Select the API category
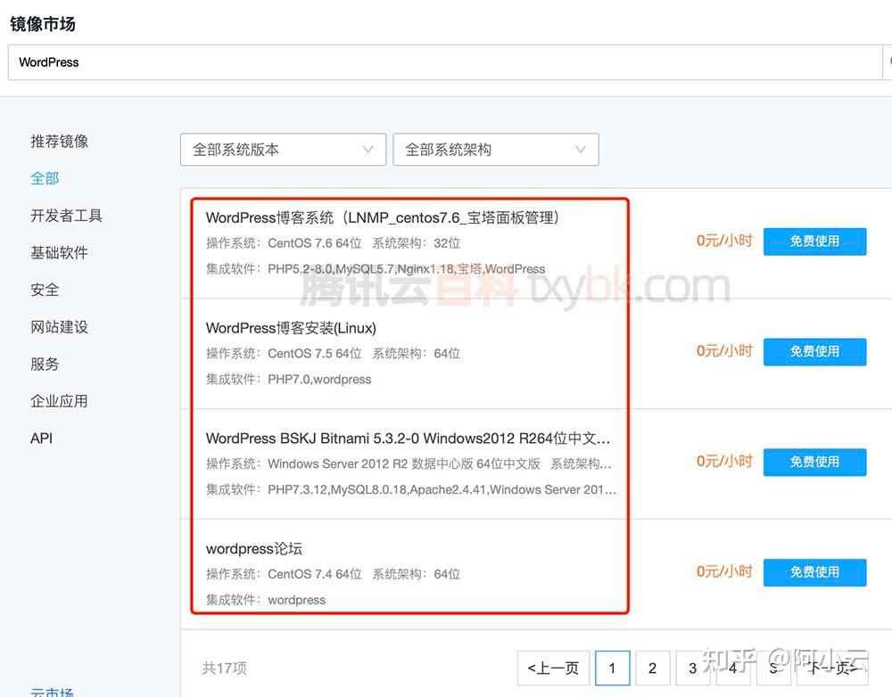 click(42, 439)
